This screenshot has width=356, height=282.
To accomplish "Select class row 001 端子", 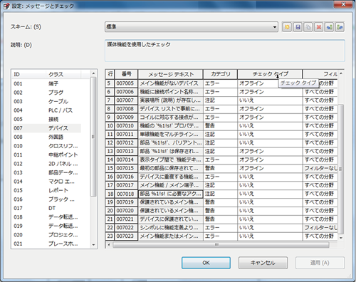I will click(46, 83).
